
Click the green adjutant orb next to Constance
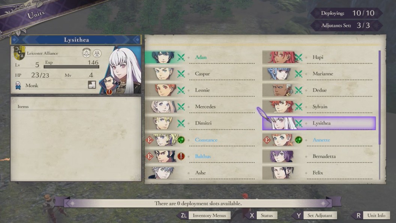pos(181,140)
